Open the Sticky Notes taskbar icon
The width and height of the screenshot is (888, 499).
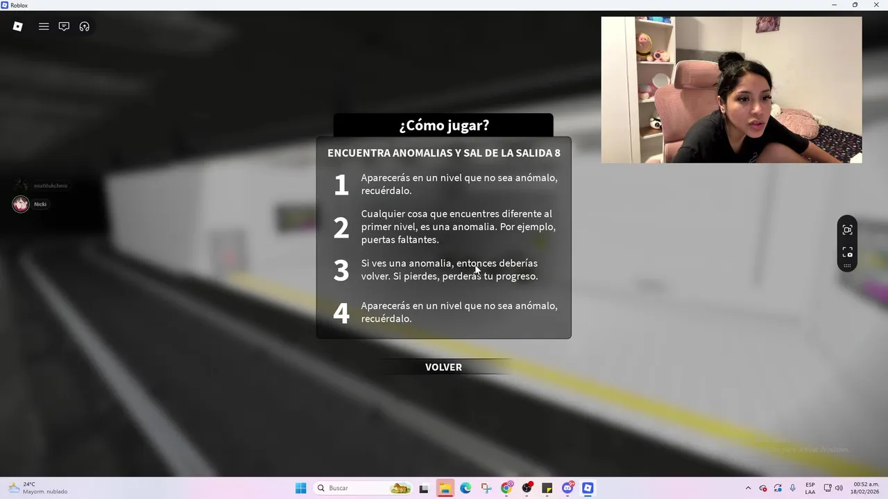(547, 488)
